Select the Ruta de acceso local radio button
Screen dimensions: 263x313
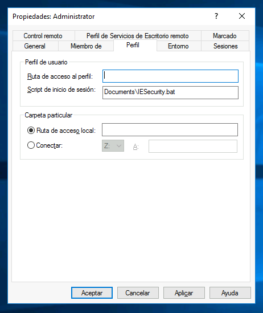(31, 131)
